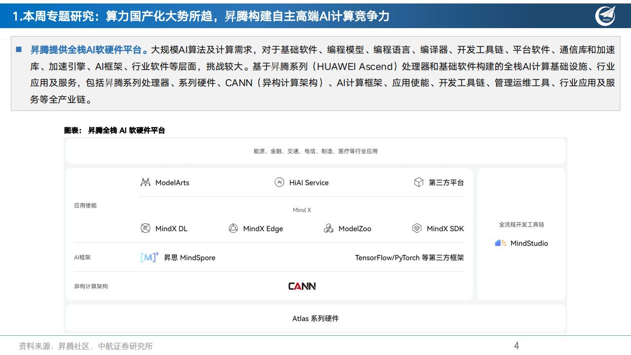This screenshot has height=355, width=631.
Task: Click the figure caption "图表： 昇腾全栈 AI 软硬件平台"
Action: [x=115, y=131]
